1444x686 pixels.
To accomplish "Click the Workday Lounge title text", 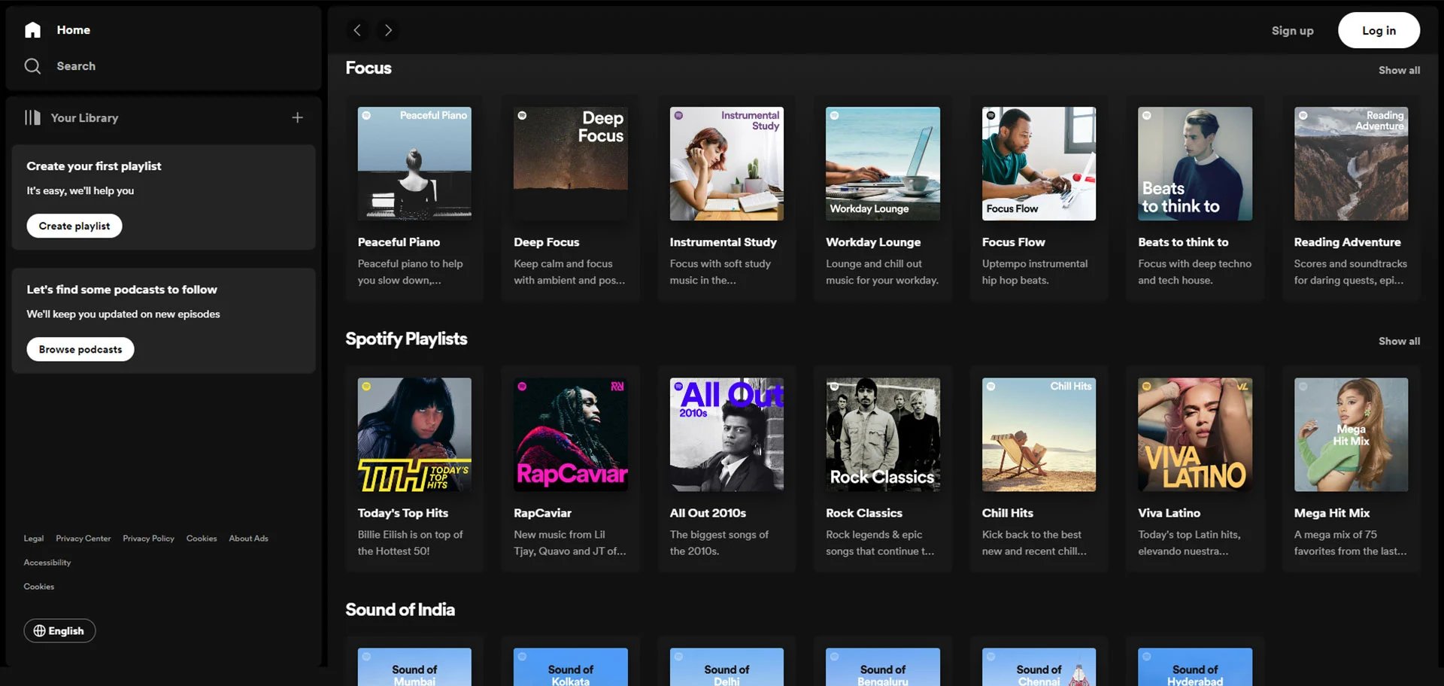I will [873, 242].
